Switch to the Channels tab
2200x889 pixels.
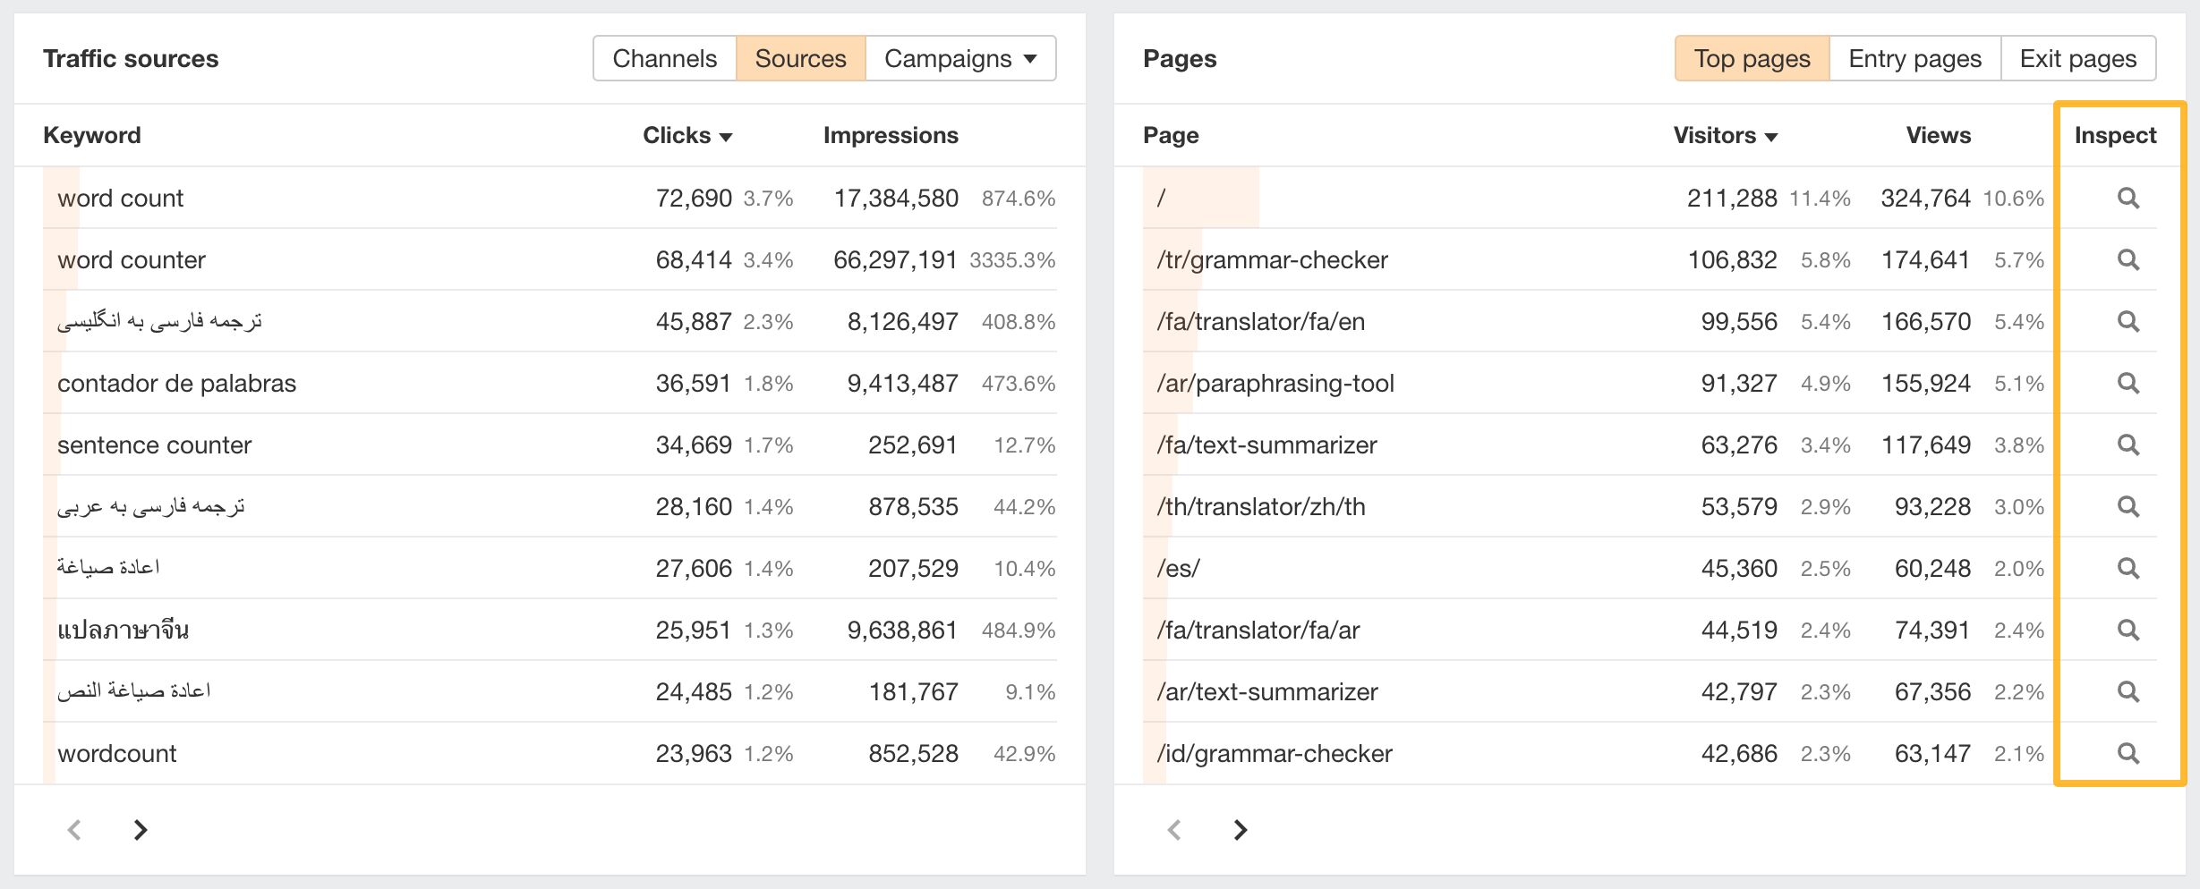(664, 59)
